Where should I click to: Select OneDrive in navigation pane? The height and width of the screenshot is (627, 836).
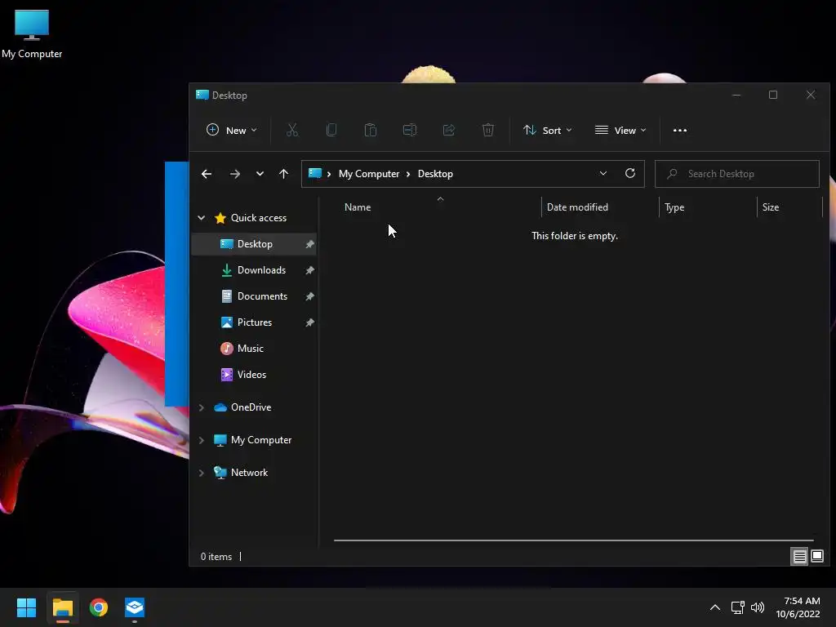[x=251, y=407]
